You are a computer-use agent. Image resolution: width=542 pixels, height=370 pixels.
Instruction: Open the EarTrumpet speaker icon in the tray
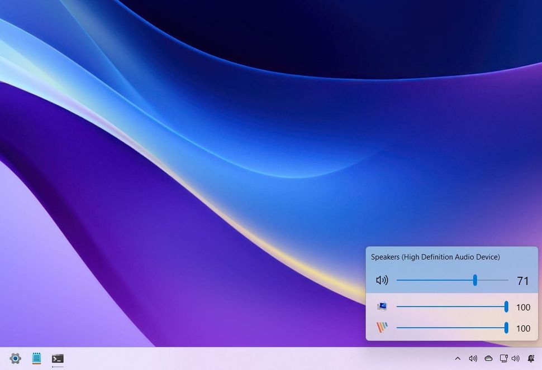pos(473,358)
